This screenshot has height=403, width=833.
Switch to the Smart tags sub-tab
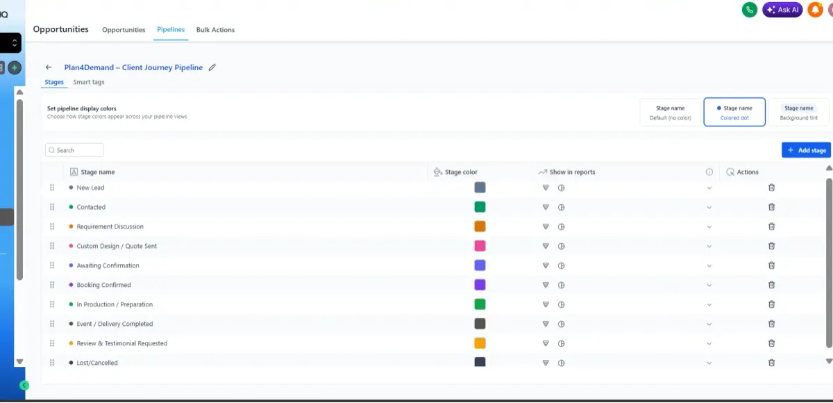tap(89, 82)
